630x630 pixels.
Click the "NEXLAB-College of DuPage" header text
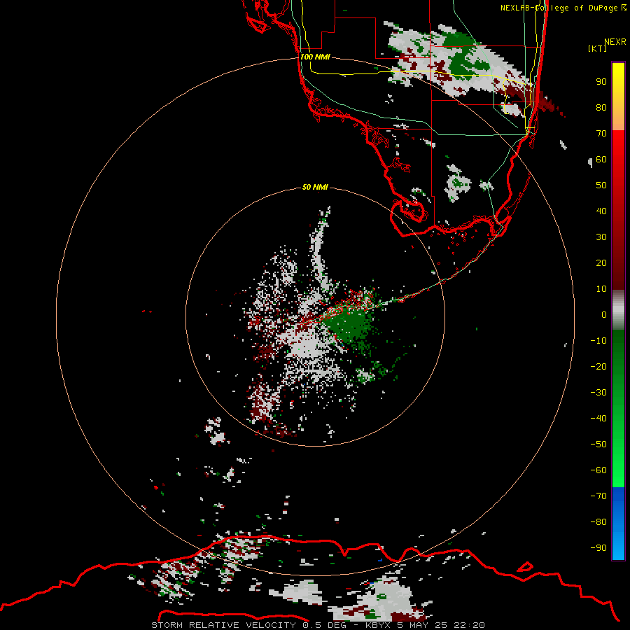coord(559,8)
